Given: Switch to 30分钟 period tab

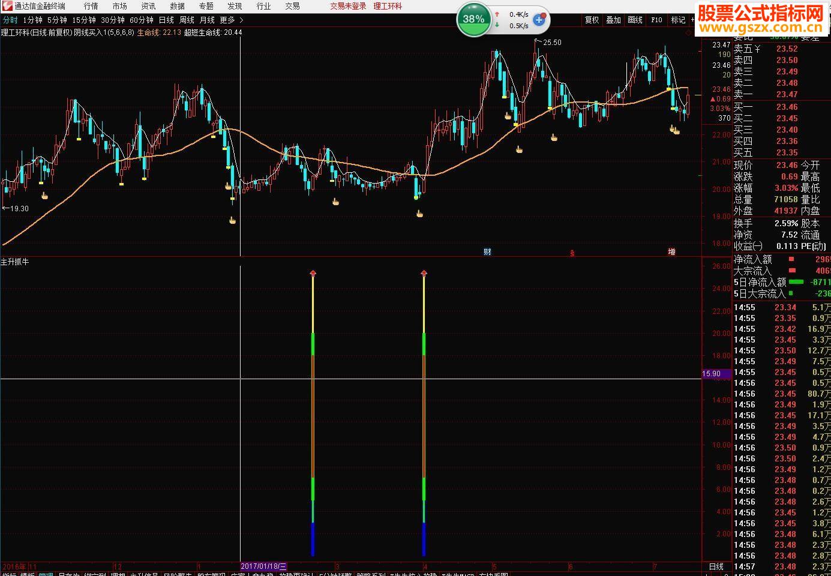Looking at the screenshot, I should click(x=113, y=20).
